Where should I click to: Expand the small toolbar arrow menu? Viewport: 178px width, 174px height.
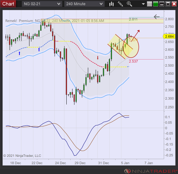[143, 4]
